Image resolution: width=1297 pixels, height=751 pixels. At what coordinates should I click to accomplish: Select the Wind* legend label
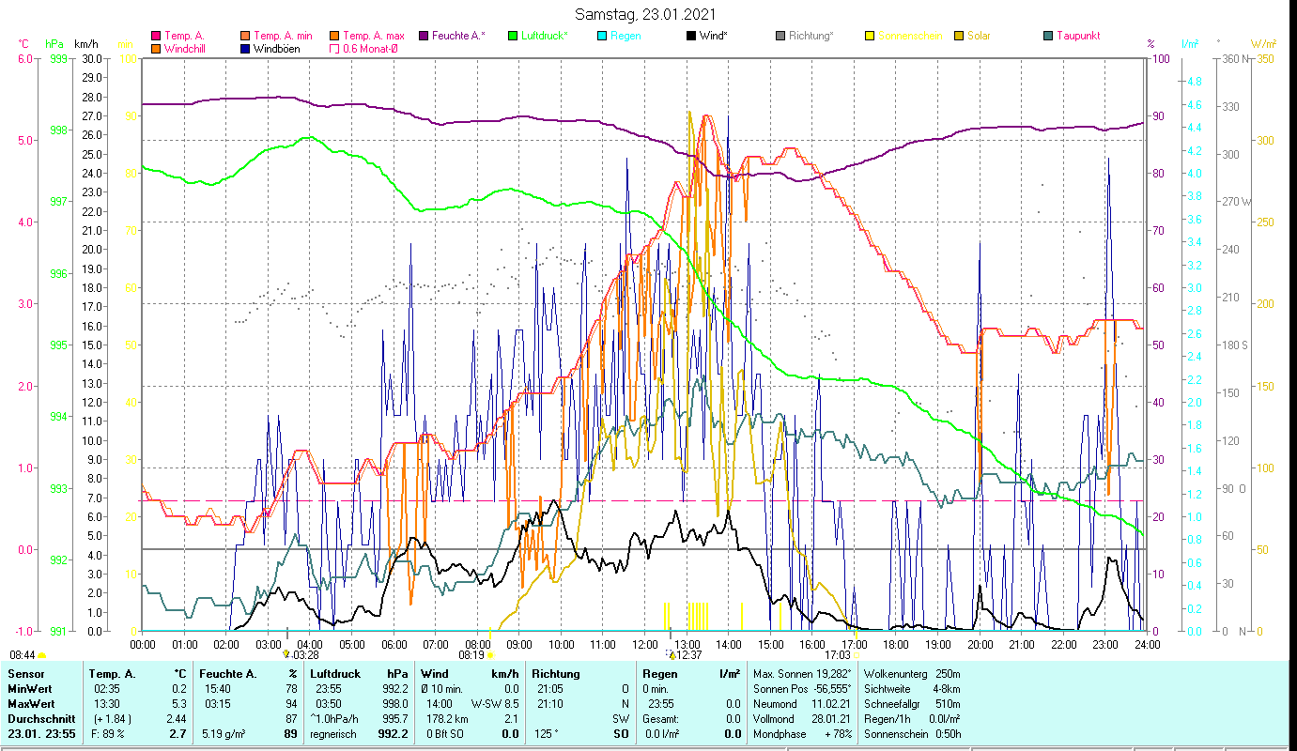coord(714,36)
